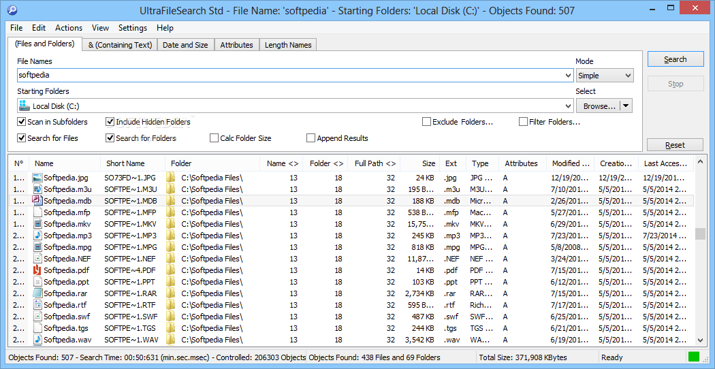Click the Softpedia.NEF image file icon

pyautogui.click(x=37, y=259)
